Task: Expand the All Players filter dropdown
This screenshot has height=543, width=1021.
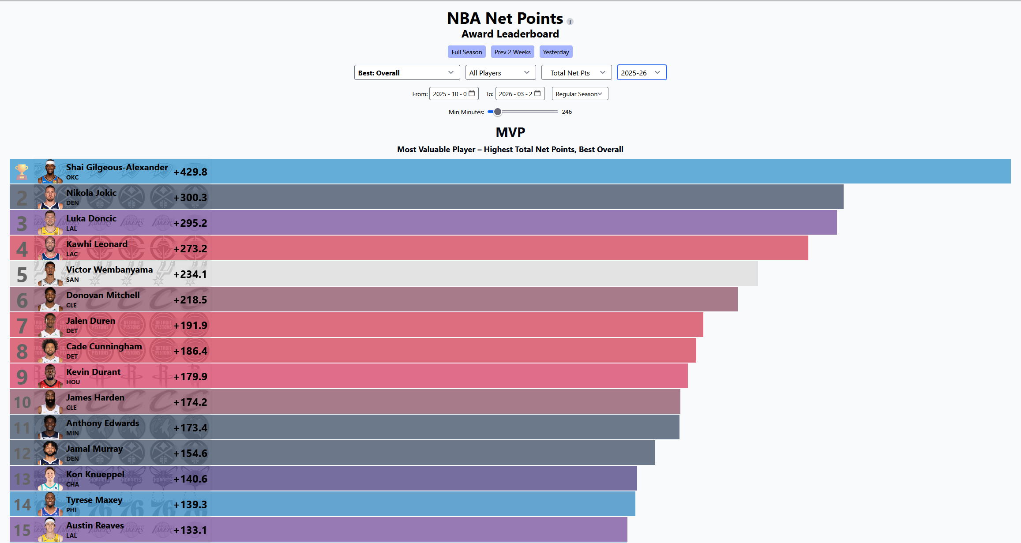Action: [x=500, y=73]
